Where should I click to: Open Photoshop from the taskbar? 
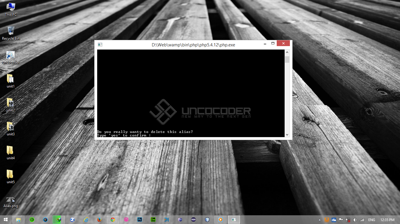[140, 220]
